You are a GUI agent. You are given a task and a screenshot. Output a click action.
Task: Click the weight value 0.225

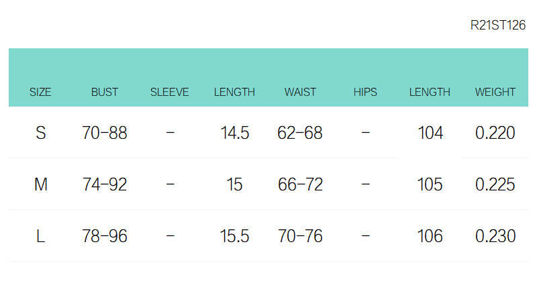coord(495,184)
